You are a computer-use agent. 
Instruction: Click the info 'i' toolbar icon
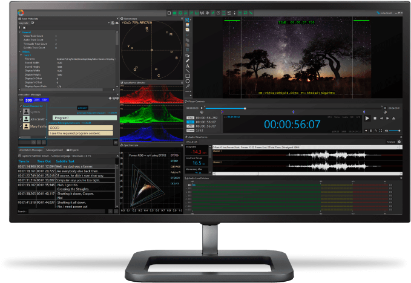[x=234, y=13]
